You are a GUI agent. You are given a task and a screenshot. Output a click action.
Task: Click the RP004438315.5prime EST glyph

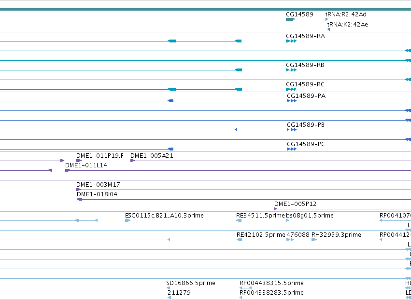click(x=246, y=288)
